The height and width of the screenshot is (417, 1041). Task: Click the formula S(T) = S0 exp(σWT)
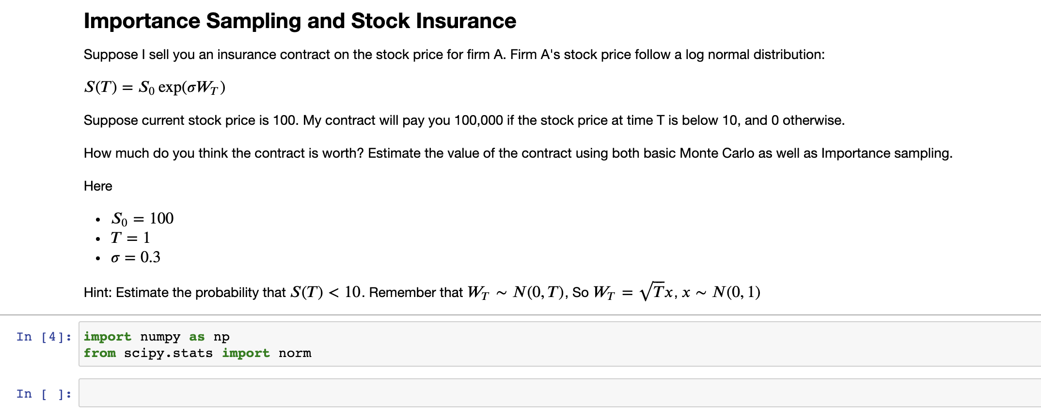point(155,87)
